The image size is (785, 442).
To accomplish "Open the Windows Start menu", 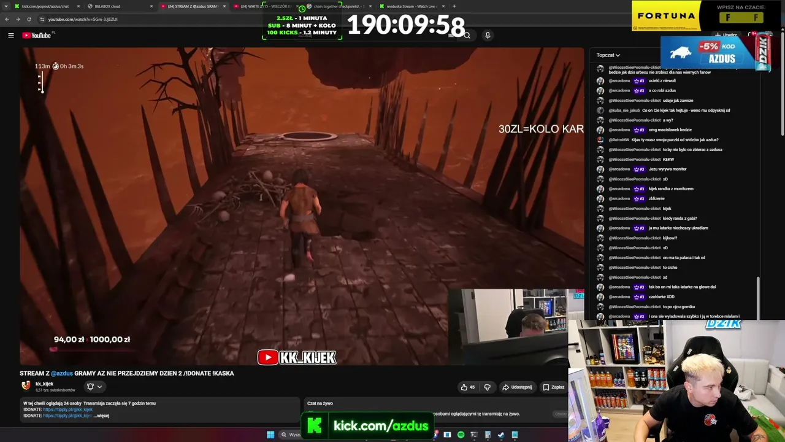I will tap(270, 435).
